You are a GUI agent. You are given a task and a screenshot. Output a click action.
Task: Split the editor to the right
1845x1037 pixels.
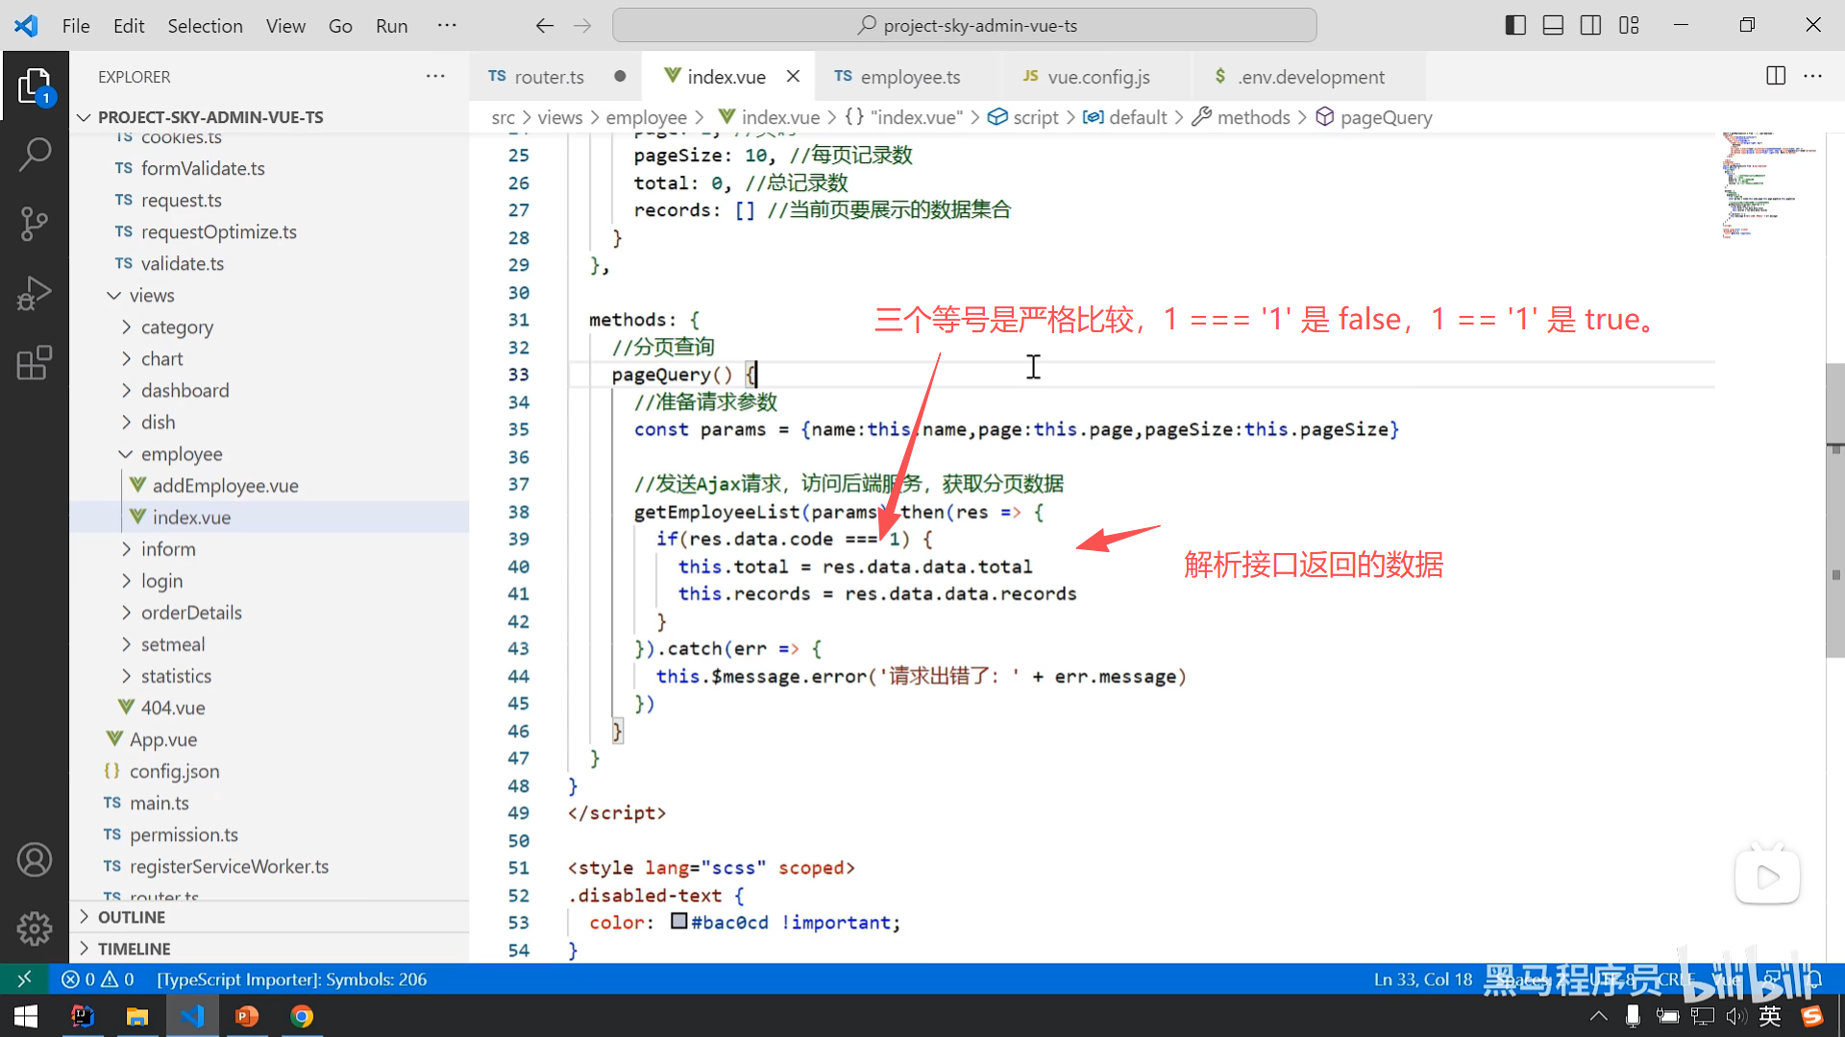point(1776,76)
